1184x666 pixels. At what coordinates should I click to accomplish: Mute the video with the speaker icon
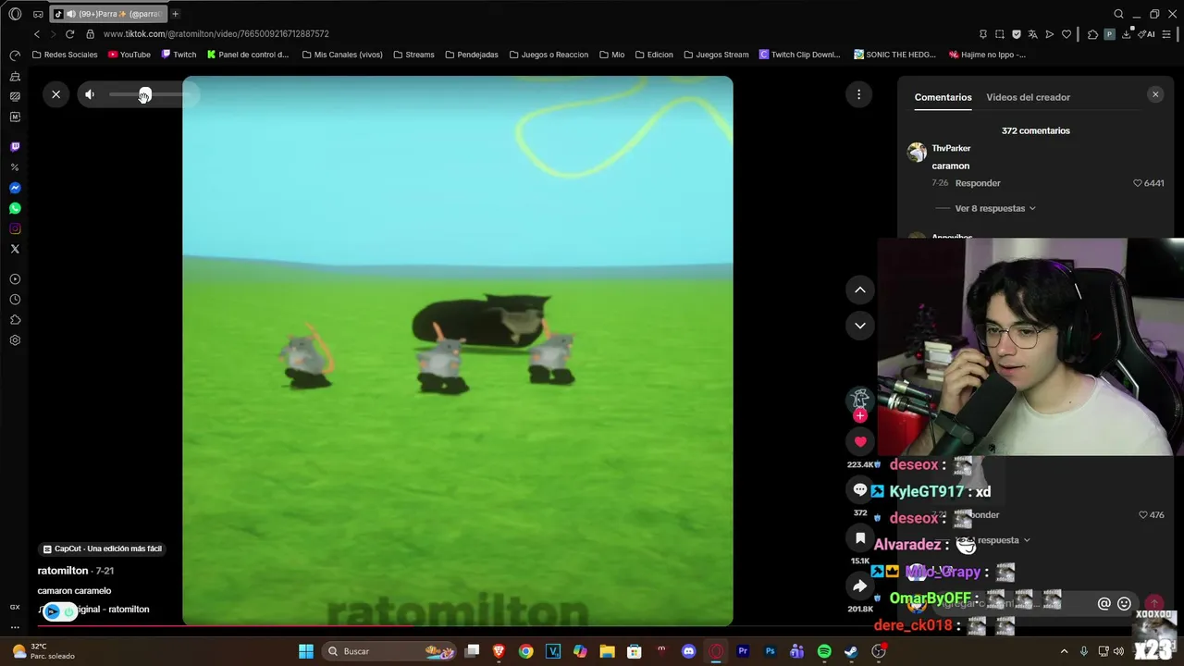(x=90, y=94)
